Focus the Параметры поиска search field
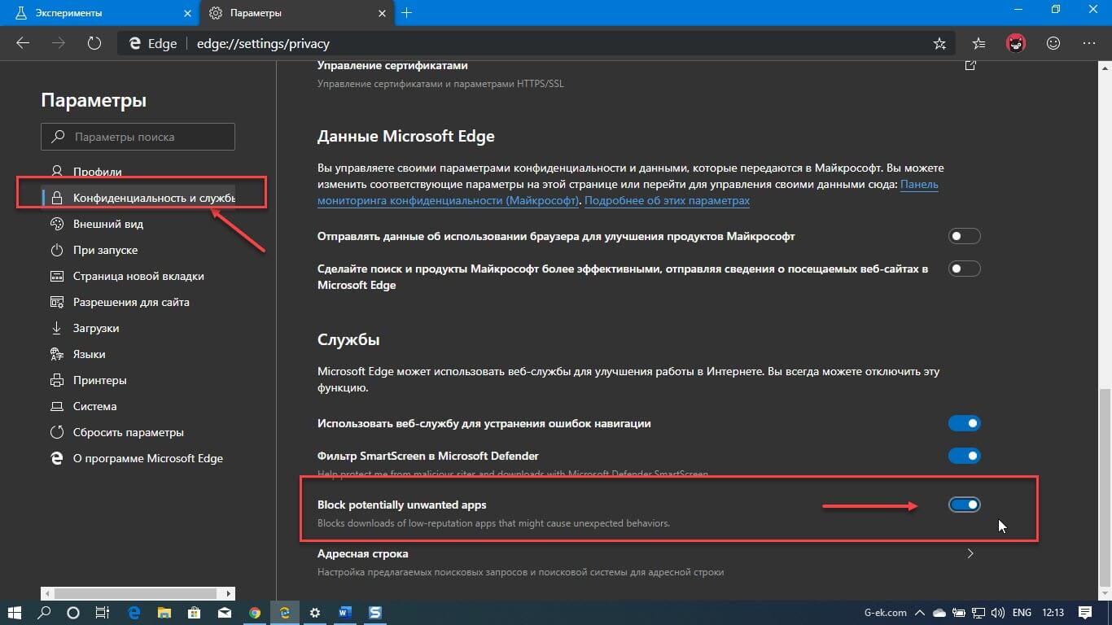1112x625 pixels. (x=138, y=137)
